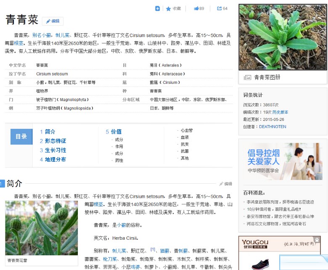Click the pencil 编辑 button beside title
Image resolution: width=328 pixels, height=270 pixels.
pyautogui.click(x=53, y=21)
